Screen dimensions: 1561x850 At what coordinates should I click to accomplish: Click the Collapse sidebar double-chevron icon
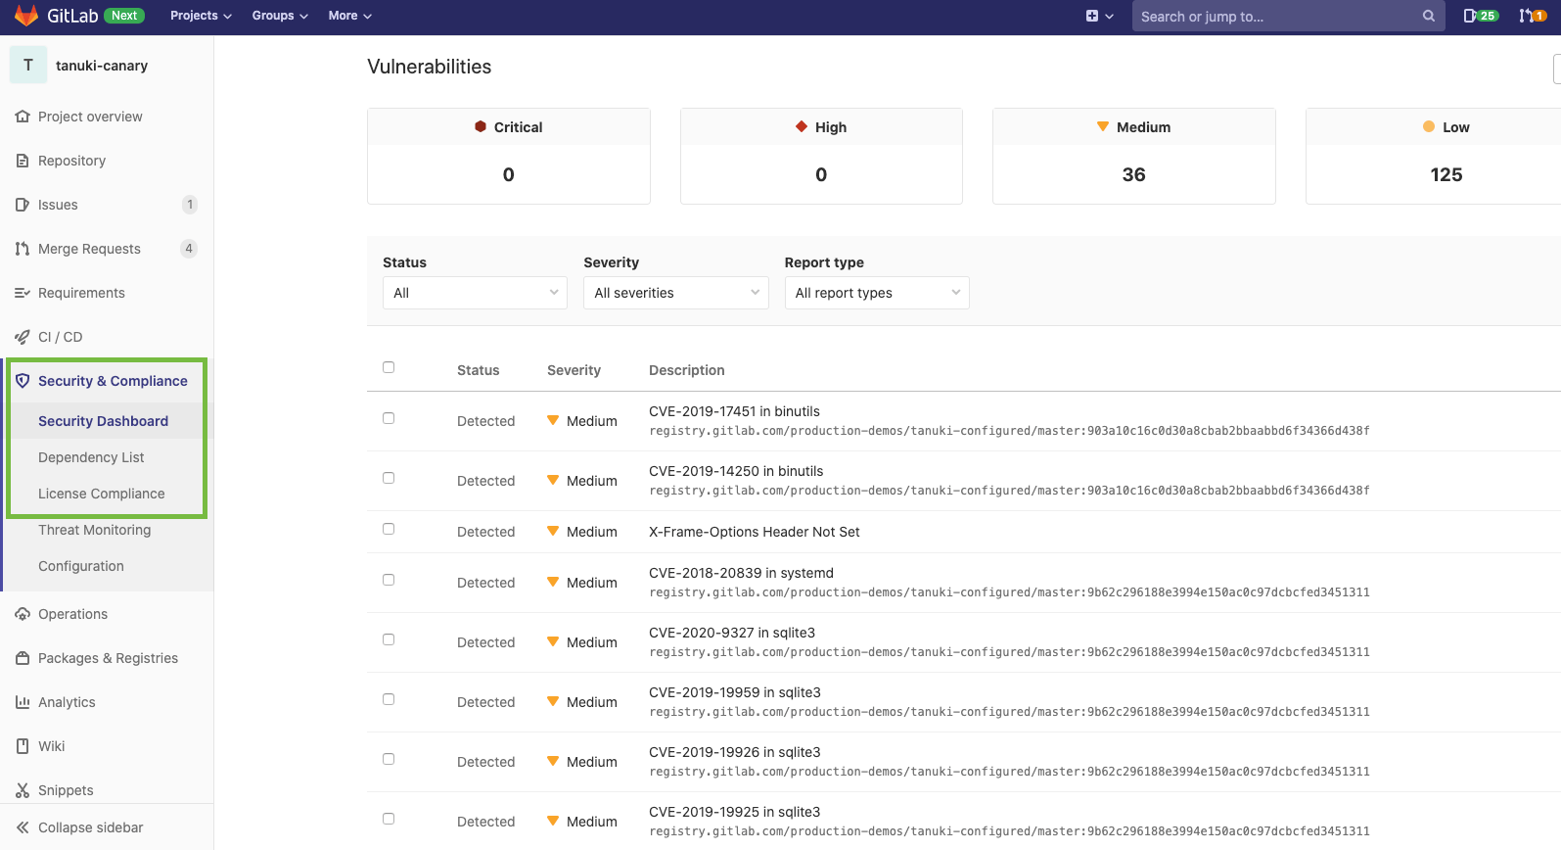(23, 827)
